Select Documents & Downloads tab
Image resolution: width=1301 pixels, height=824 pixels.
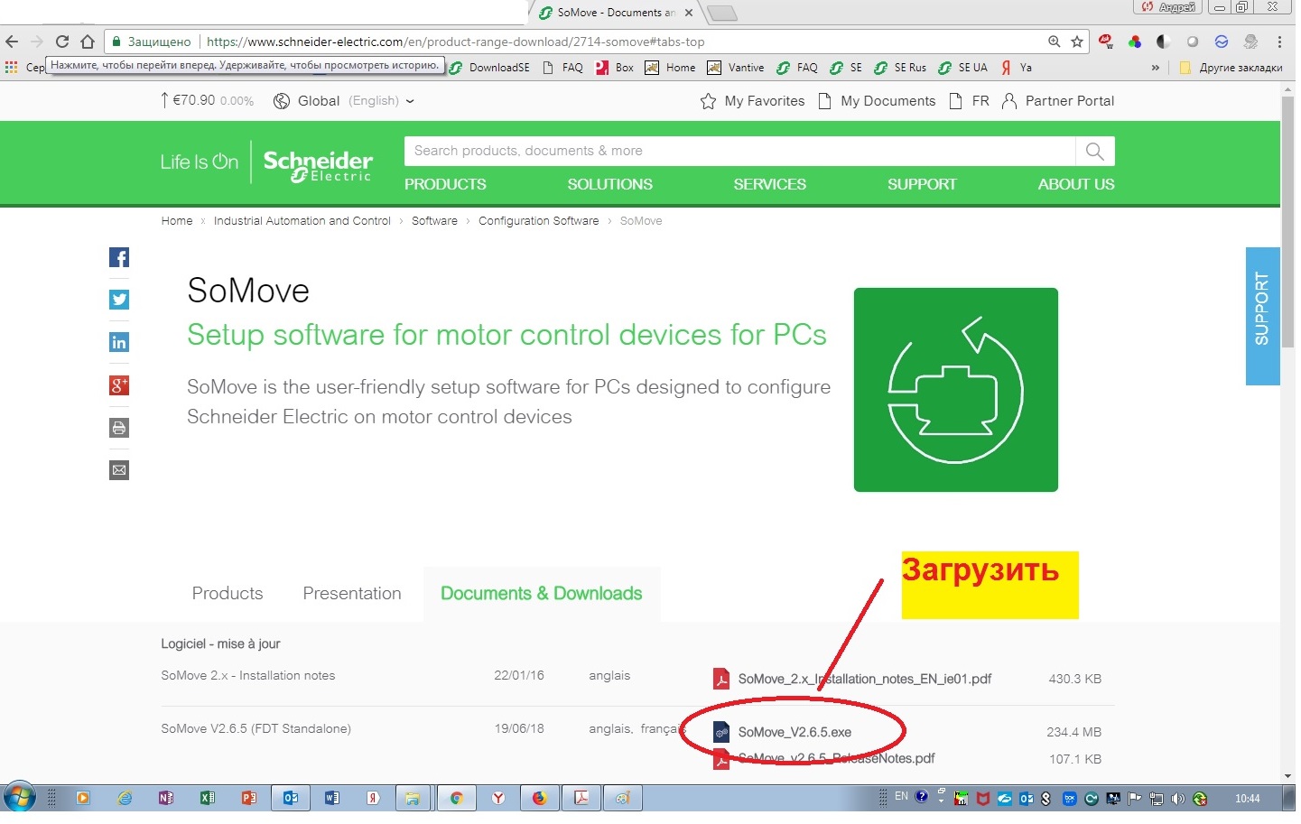click(542, 594)
